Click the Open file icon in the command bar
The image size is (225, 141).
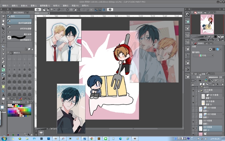(x=48, y=10)
